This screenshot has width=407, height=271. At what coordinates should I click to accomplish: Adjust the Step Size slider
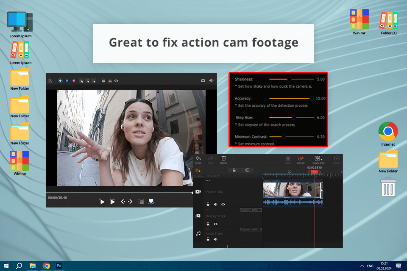pyautogui.click(x=291, y=117)
